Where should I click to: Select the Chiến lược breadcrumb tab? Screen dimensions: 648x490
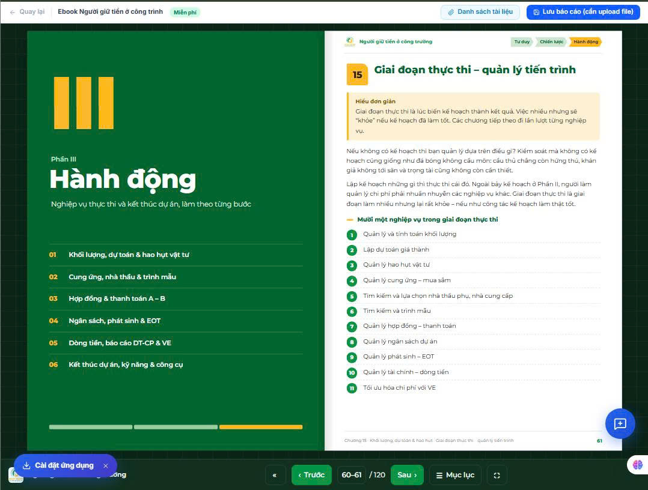click(x=551, y=41)
